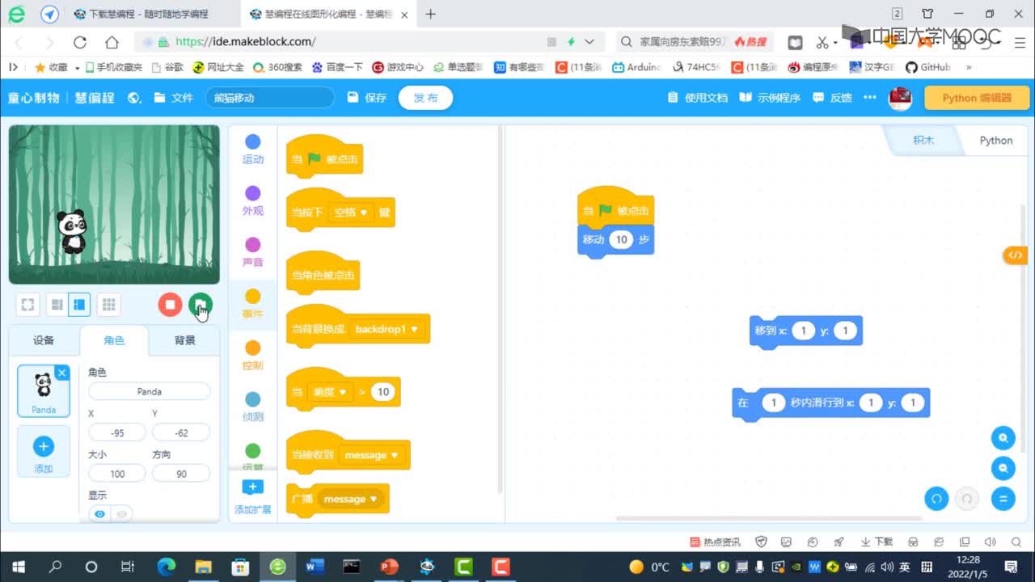This screenshot has height=582, width=1035.
Task: Open message dropdown in 当接收到 block
Action: 371,455
